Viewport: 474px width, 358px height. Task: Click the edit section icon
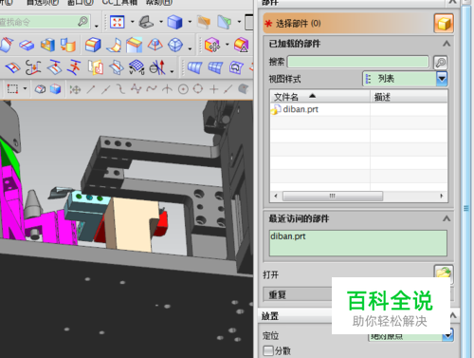pos(225,22)
